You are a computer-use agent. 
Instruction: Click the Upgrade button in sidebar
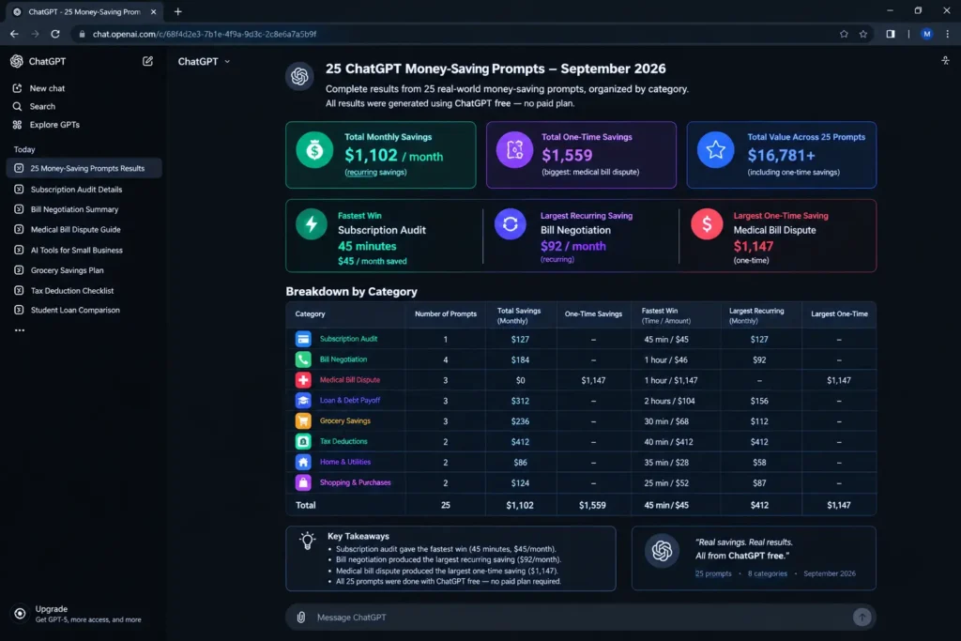tap(78, 614)
